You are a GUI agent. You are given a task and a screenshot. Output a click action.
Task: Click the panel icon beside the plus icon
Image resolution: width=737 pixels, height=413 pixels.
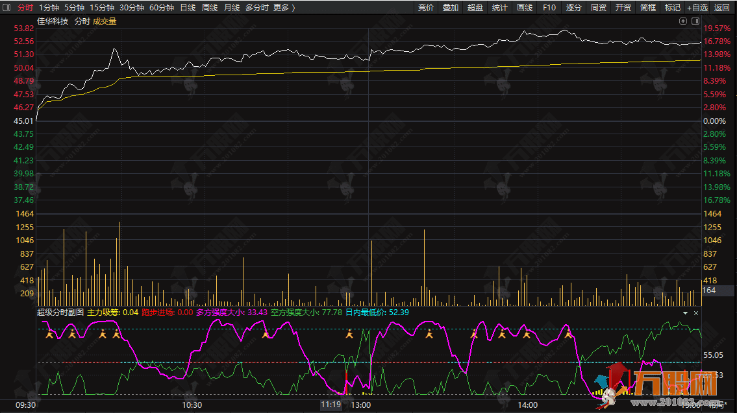coord(695,21)
